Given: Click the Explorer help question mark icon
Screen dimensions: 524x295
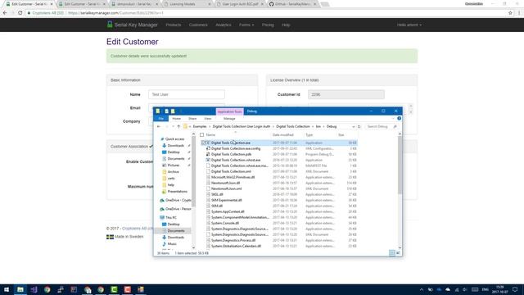Looking at the screenshot, I should pos(399,118).
